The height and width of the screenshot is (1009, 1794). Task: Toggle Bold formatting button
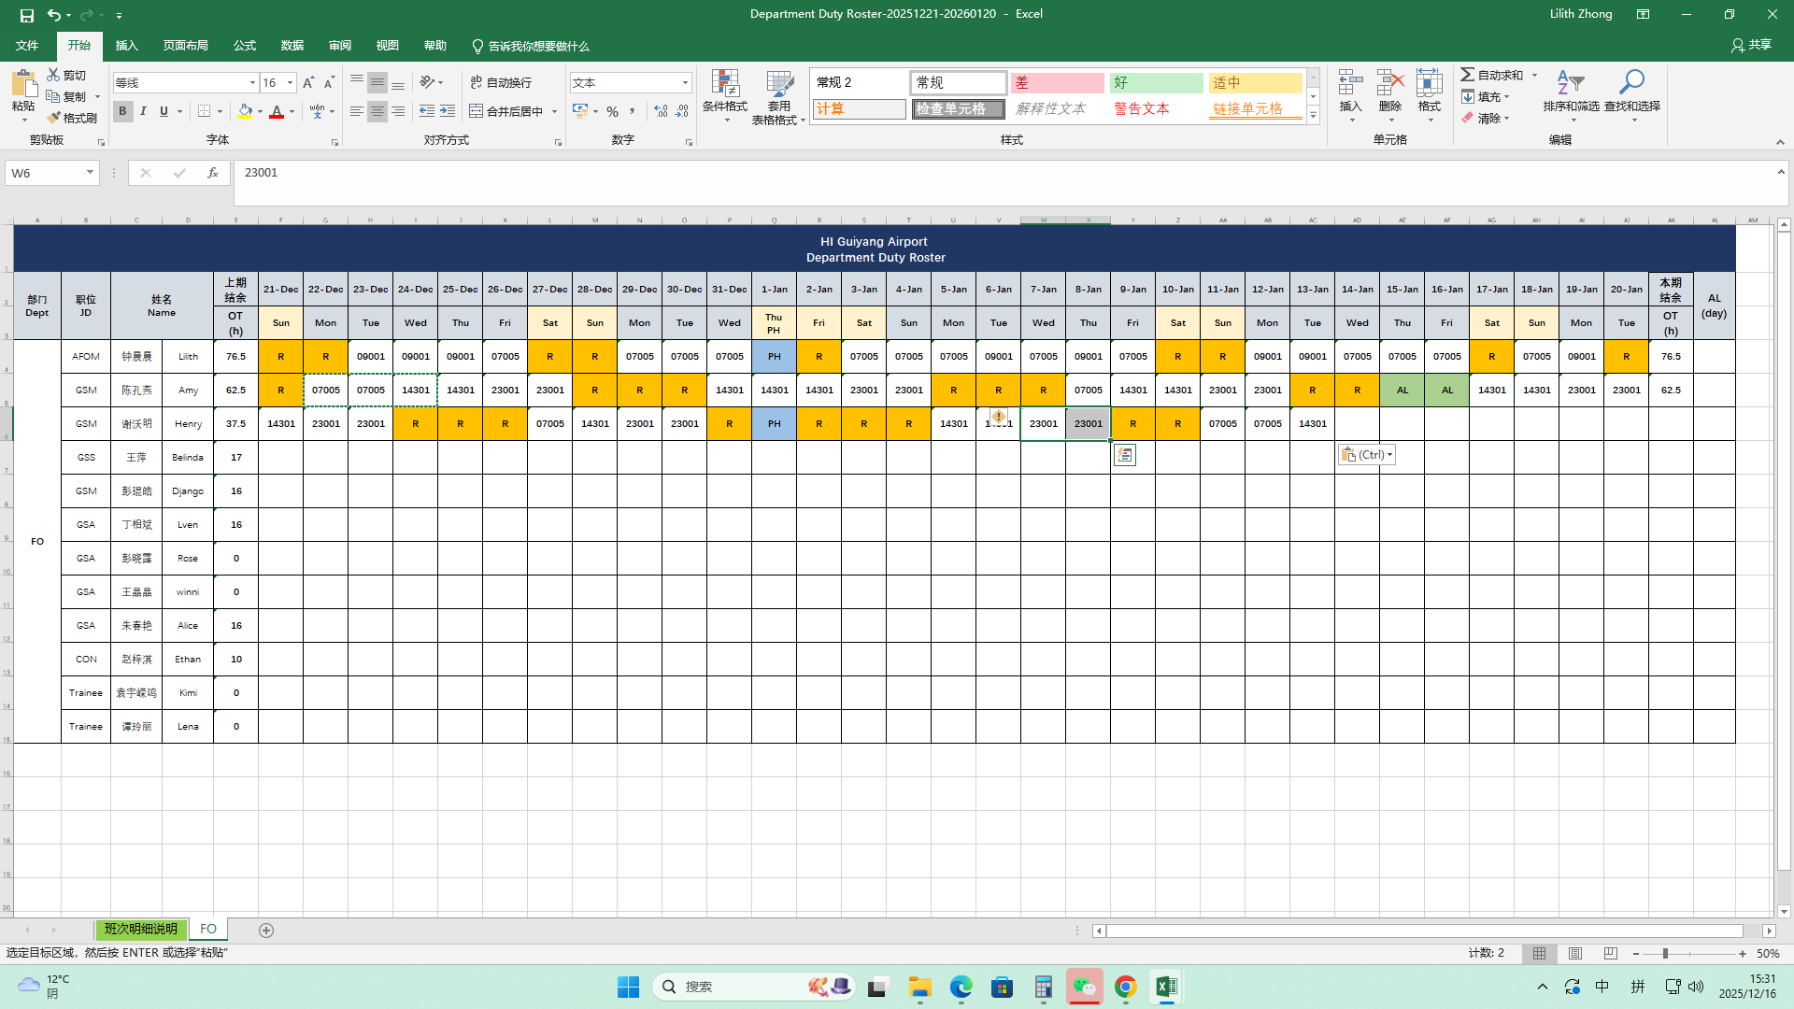click(122, 111)
